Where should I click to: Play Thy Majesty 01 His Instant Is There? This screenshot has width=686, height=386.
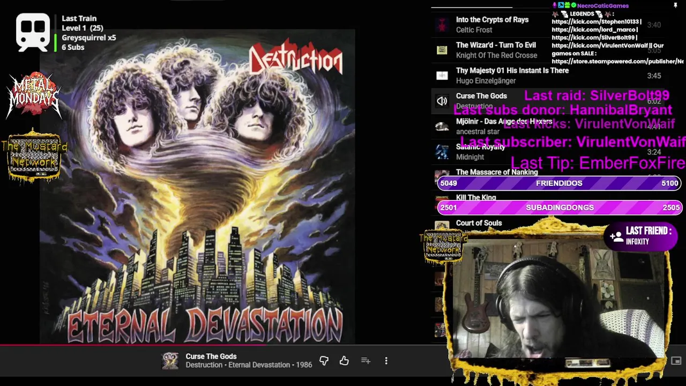coord(512,70)
